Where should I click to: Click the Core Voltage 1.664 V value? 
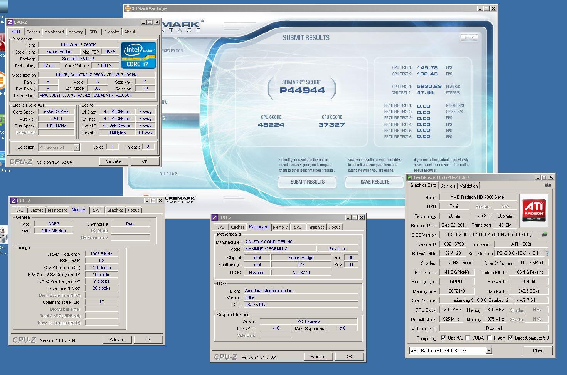tap(105, 65)
